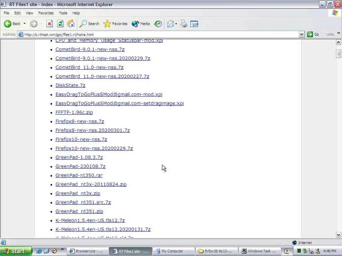Launch Windows Media Player from Quick Launch
The width and height of the screenshot is (342, 256).
(x=54, y=251)
